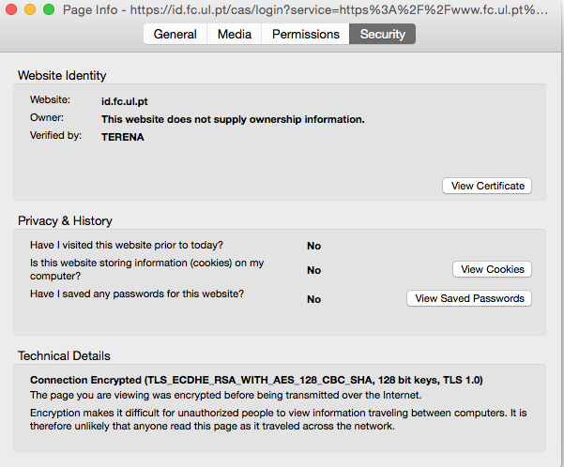
Task: Click the Privacy & History heading
Action: tap(65, 220)
